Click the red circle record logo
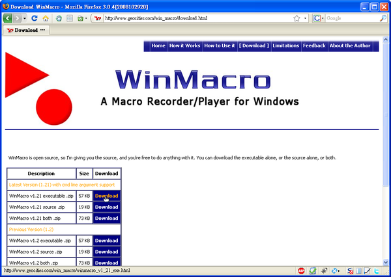The width and height of the screenshot is (391, 277). (x=54, y=107)
